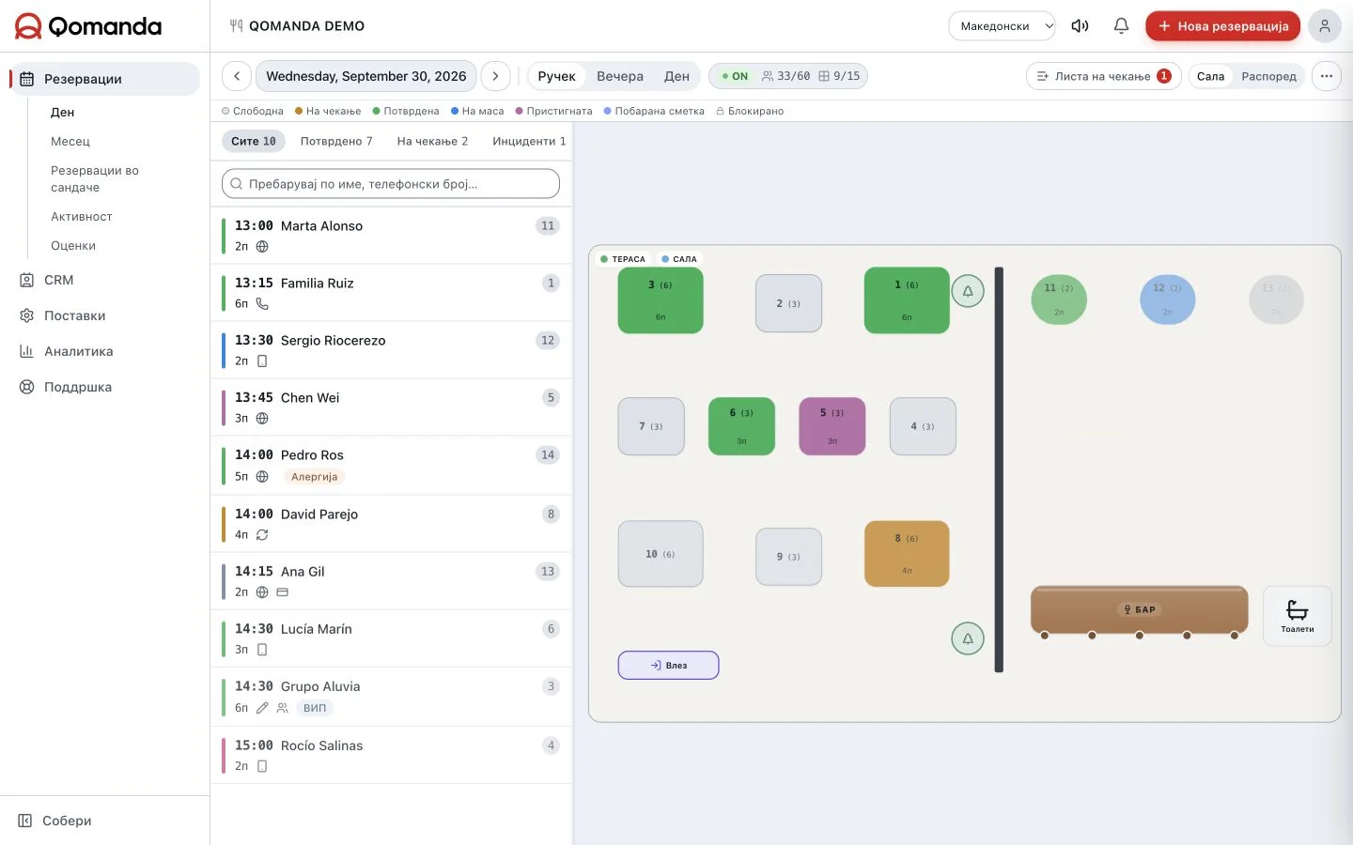Open Pedro Ros's 14:00 reservation
Viewport: 1353px width, 845px height.
tap(391, 466)
